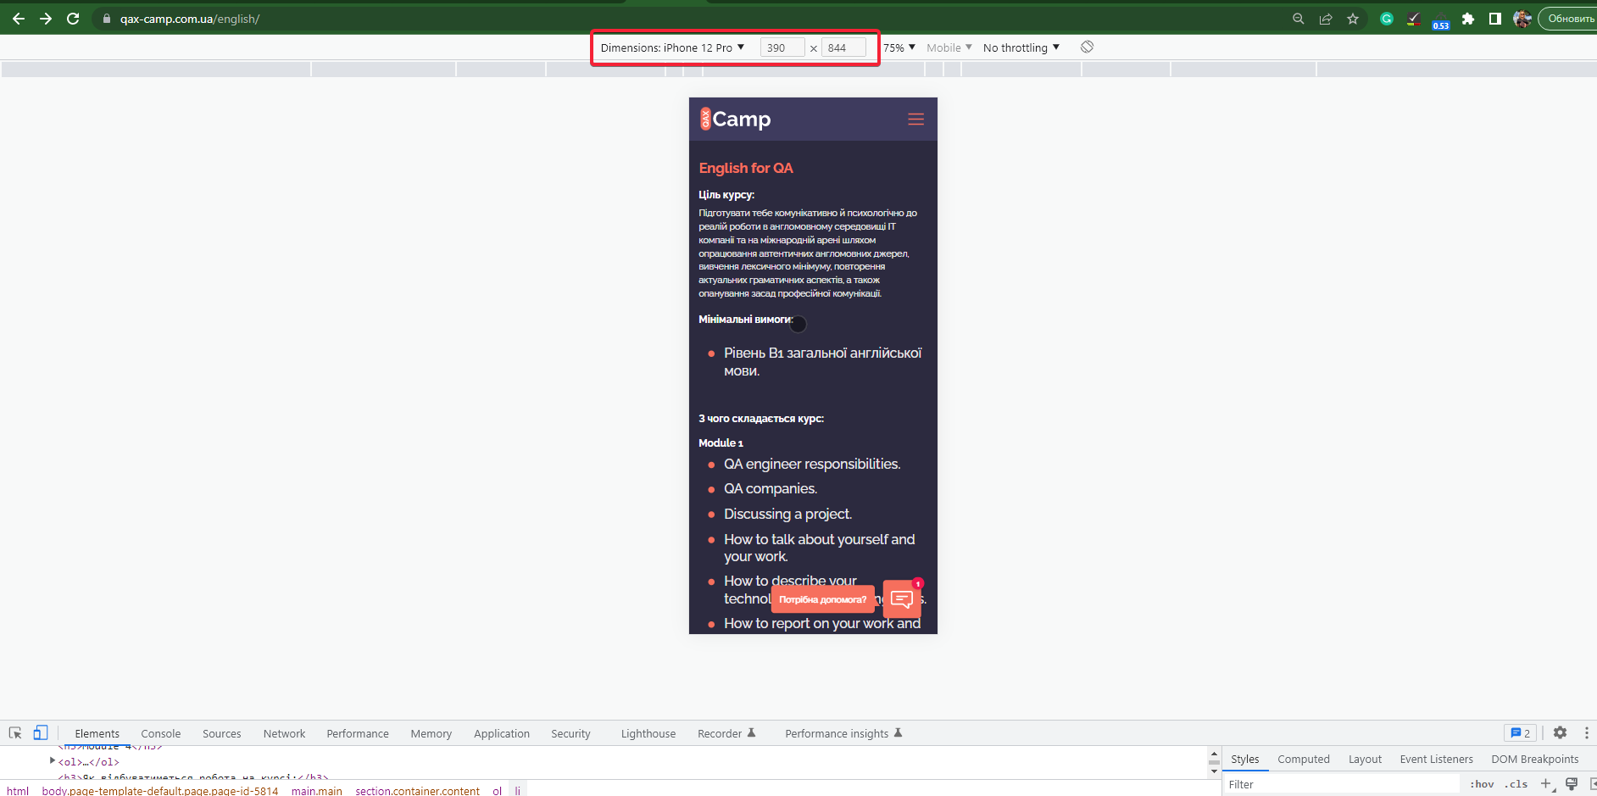Open the Computed styles tab
This screenshot has height=796, width=1597.
coord(1303,759)
